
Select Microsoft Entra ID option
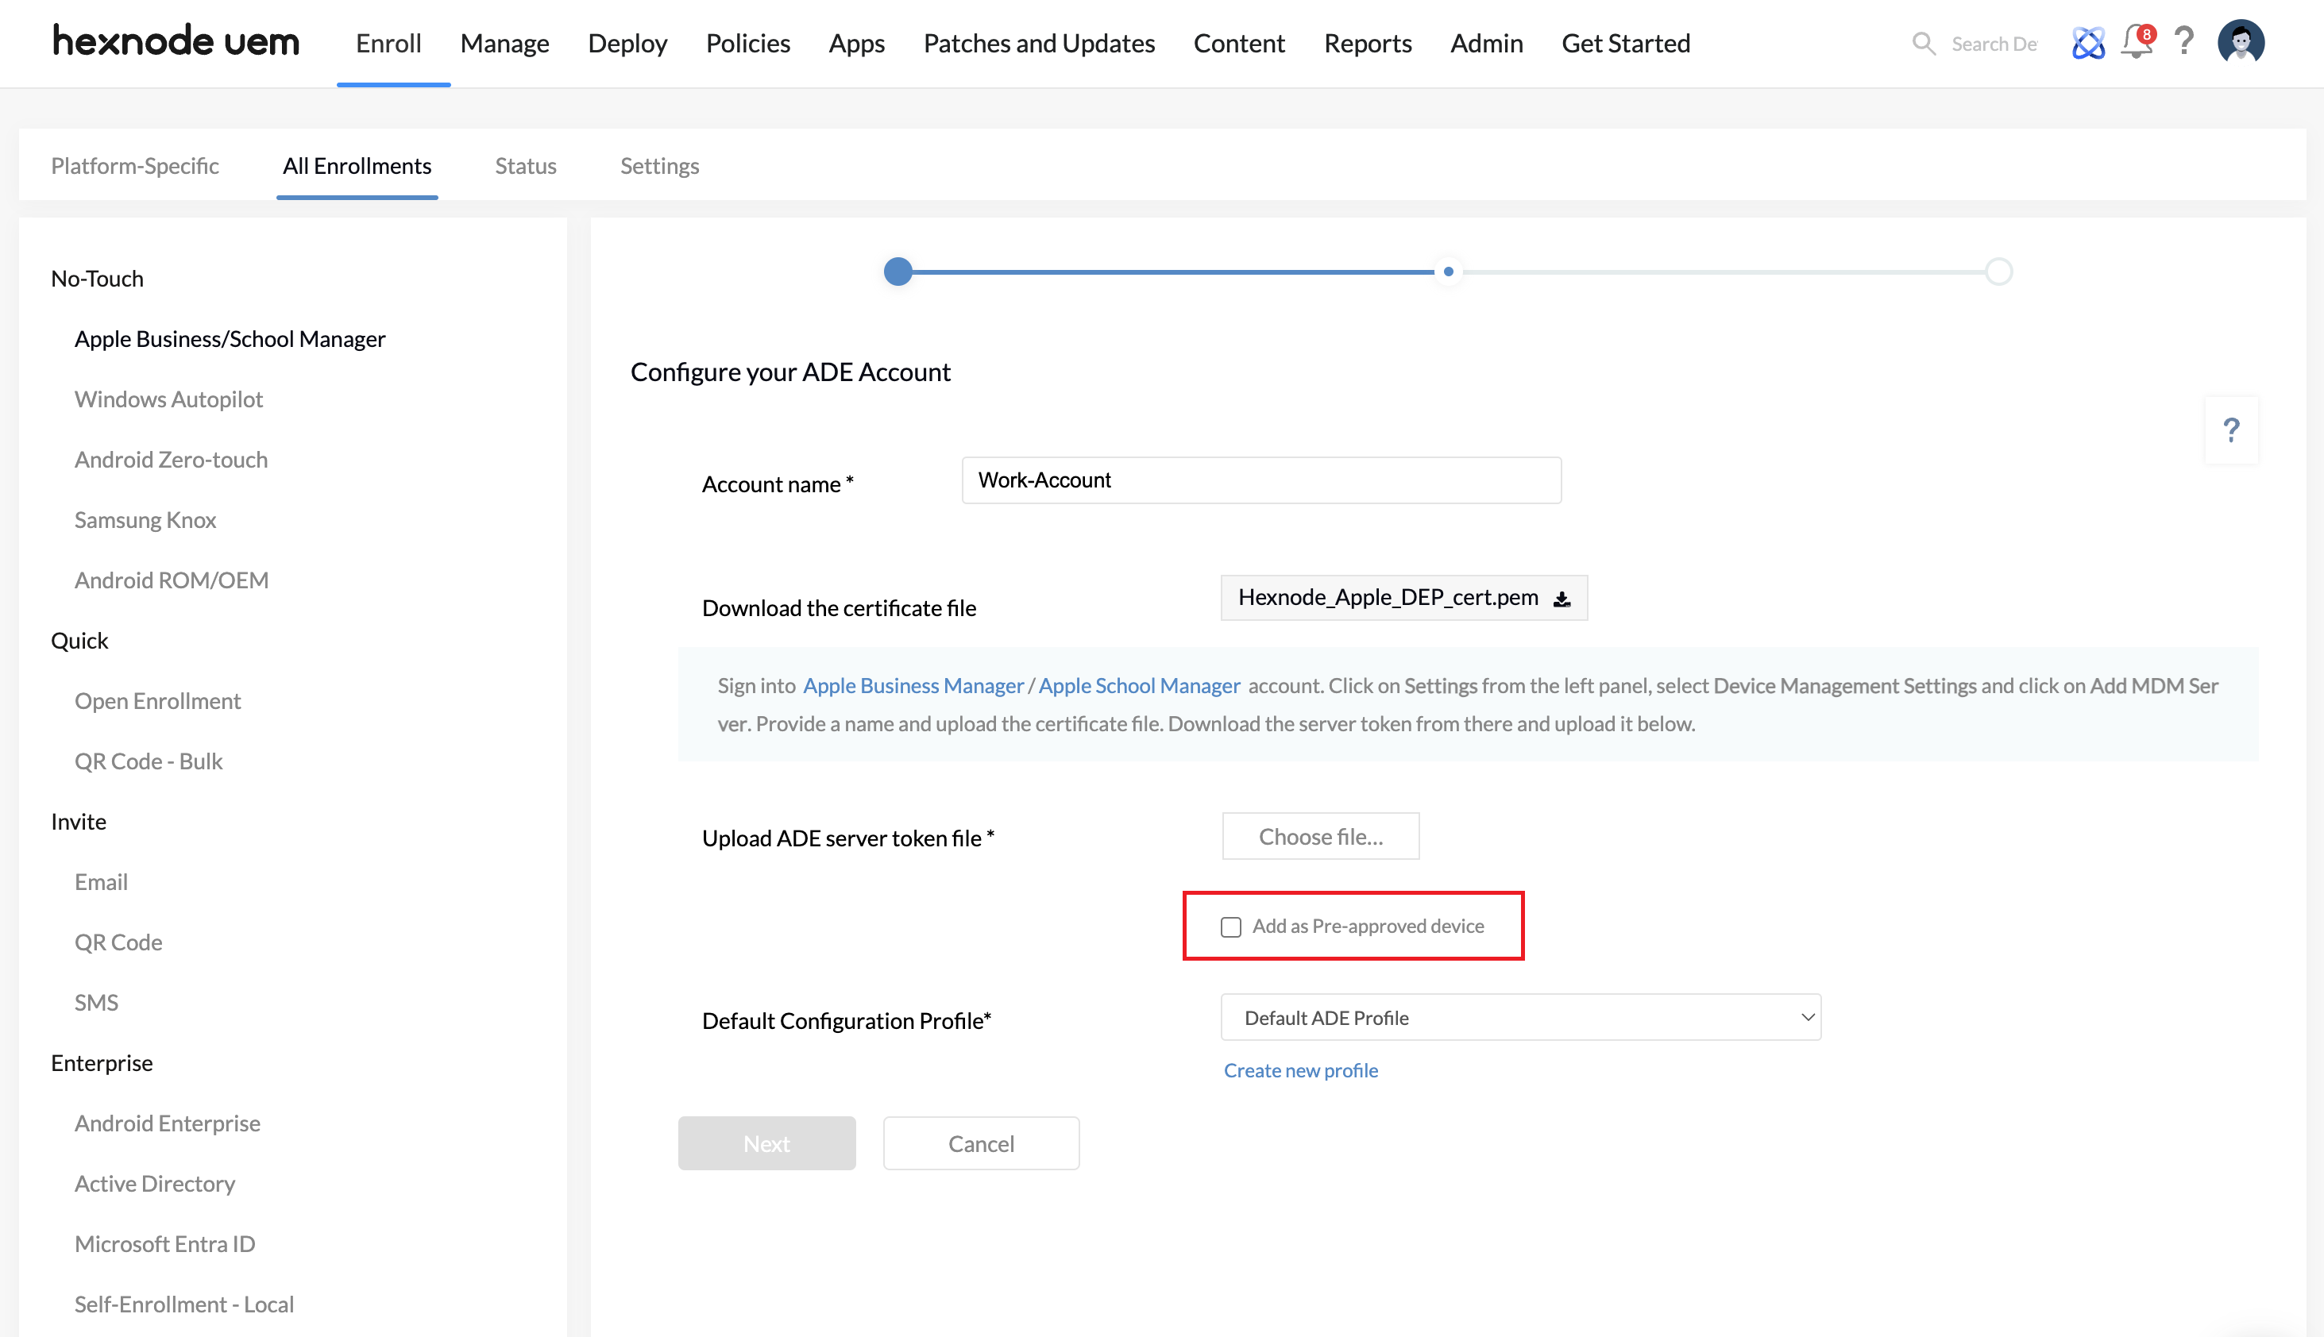pos(164,1243)
